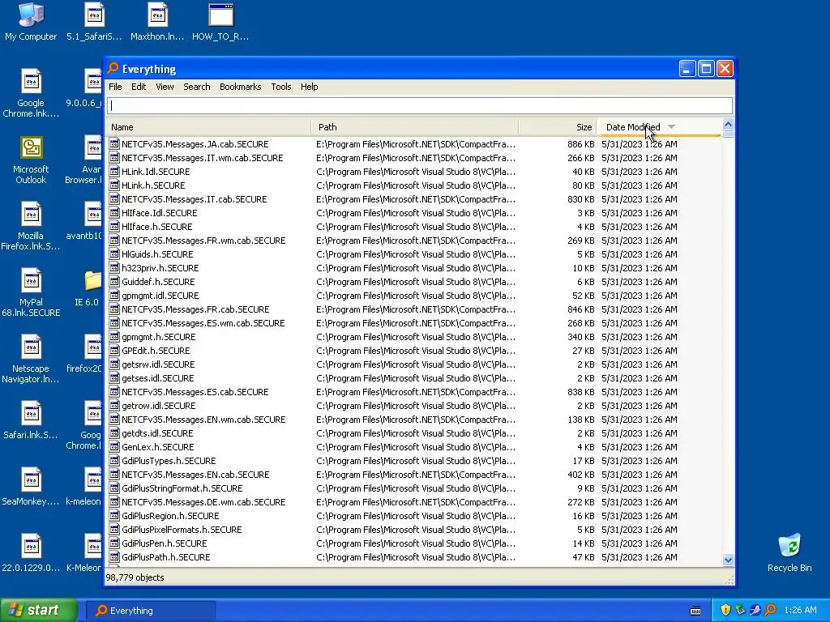
Task: Select row named HlIface.h.SECURE
Action: pyautogui.click(x=414, y=227)
